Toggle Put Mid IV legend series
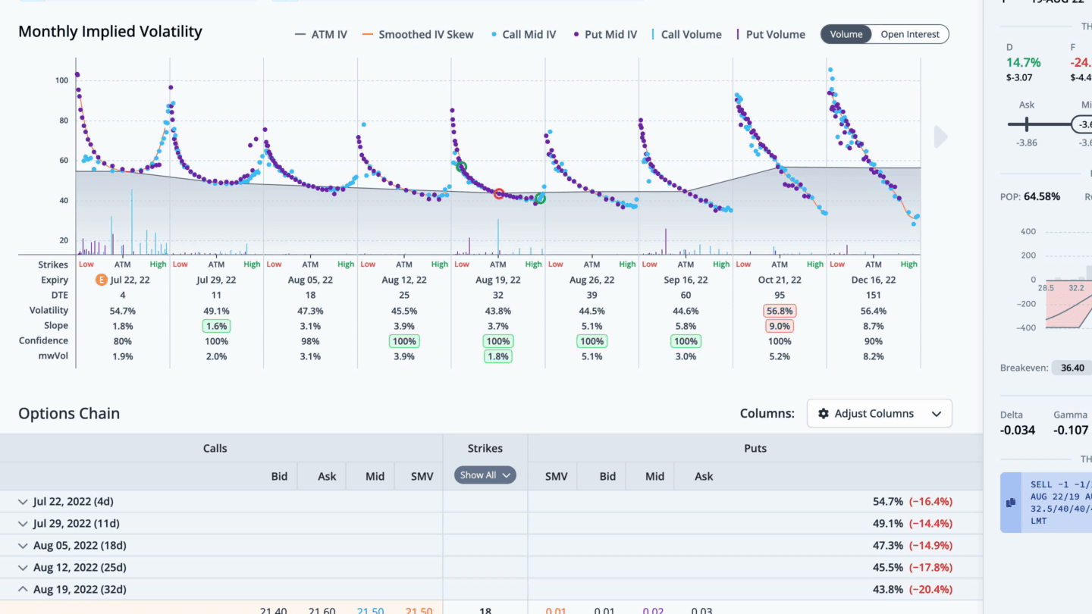Screen dimensions: 1092x614 pos(605,34)
